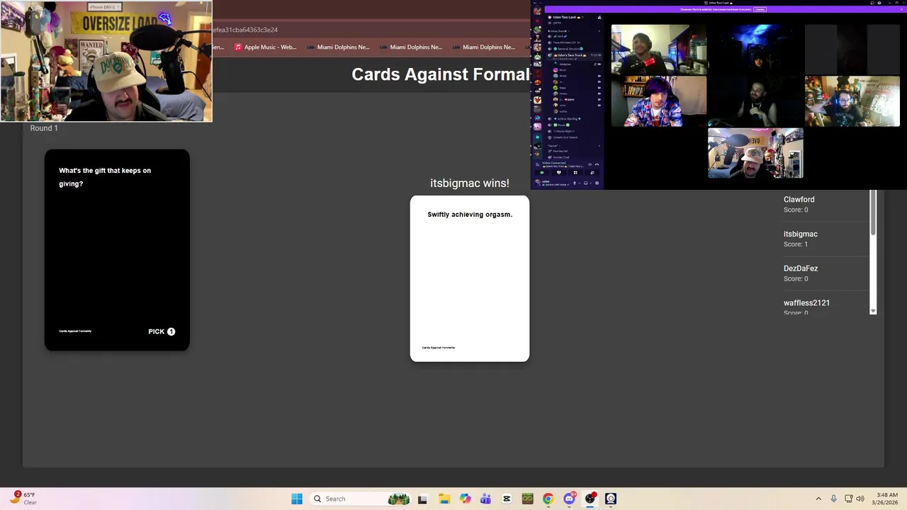Focus video tile with glasses and blue headset
Image resolution: width=907 pixels, height=510 pixels.
tap(852, 101)
